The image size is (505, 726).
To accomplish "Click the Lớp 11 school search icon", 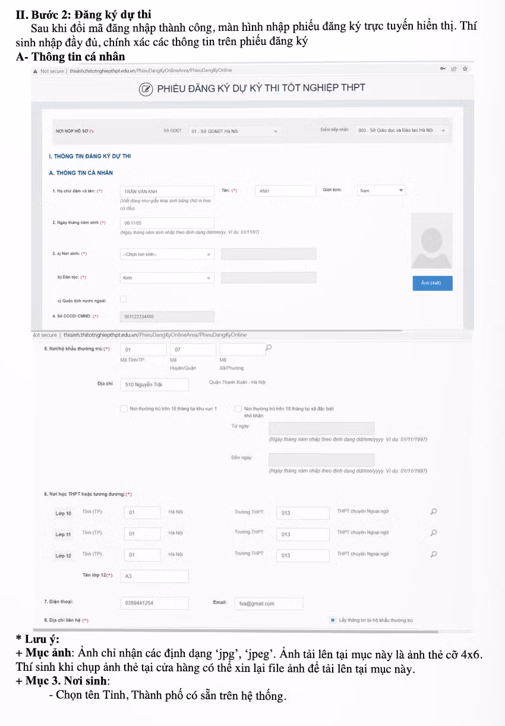I will pyautogui.click(x=434, y=533).
